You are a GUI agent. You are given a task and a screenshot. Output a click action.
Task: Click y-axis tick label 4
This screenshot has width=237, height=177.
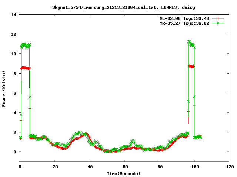[x=15, y=113]
